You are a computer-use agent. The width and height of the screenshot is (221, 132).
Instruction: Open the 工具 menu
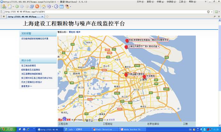(x=182, y=2)
